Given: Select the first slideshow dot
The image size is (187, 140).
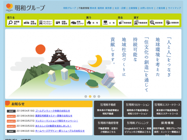Looking at the screenshot, I should [x=86, y=96].
